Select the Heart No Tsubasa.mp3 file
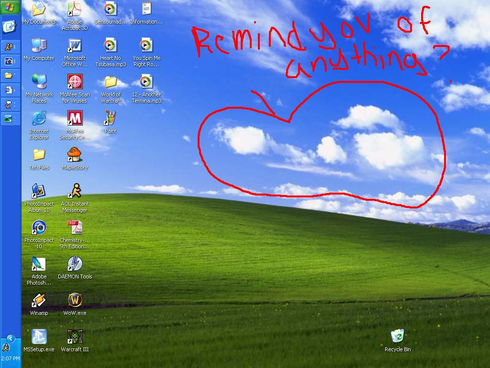Screen dimensions: 490x368 pos(111,46)
